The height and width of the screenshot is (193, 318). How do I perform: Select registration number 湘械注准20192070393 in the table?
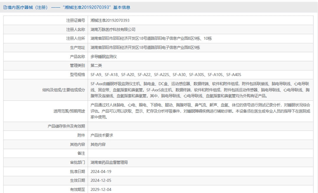point(110,20)
